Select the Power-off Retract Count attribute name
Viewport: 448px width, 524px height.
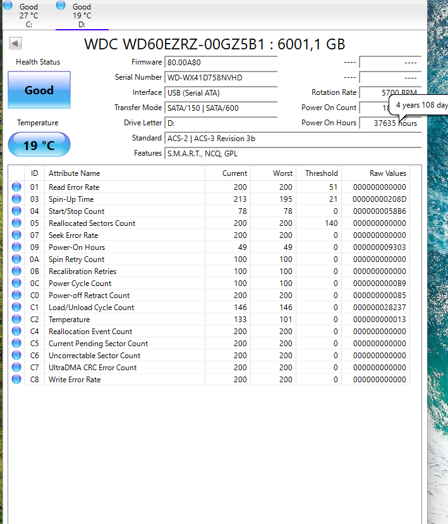tap(89, 296)
